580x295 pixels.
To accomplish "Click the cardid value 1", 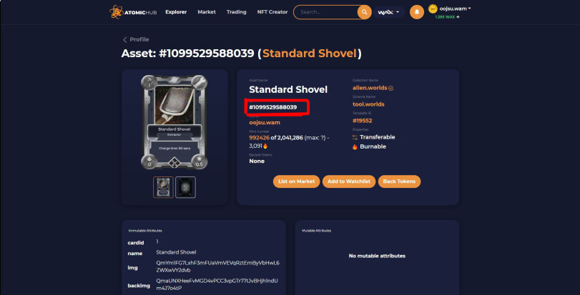I will 157,241.
